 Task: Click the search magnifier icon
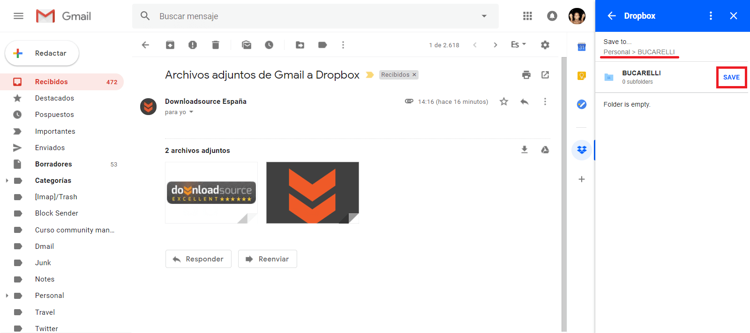pyautogui.click(x=145, y=16)
